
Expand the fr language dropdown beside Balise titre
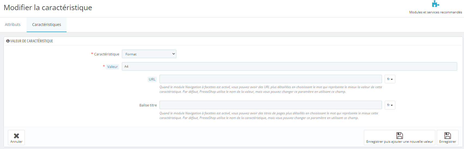[x=390, y=105]
